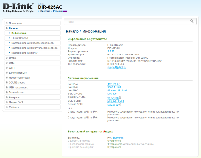Open Мастер настройки виртуального сервера
The height and width of the screenshot is (158, 201).
click(x=32, y=48)
